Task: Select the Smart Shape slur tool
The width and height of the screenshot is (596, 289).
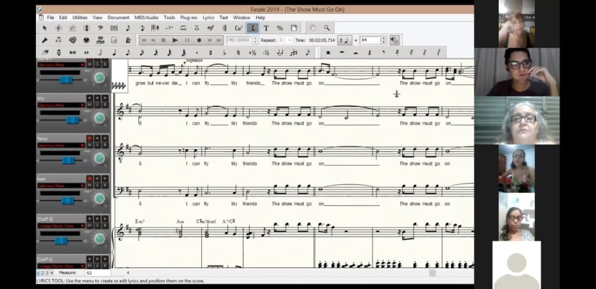Action: [x=183, y=28]
